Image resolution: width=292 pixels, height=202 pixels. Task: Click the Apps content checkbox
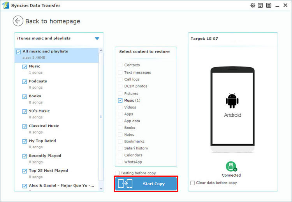coord(120,114)
